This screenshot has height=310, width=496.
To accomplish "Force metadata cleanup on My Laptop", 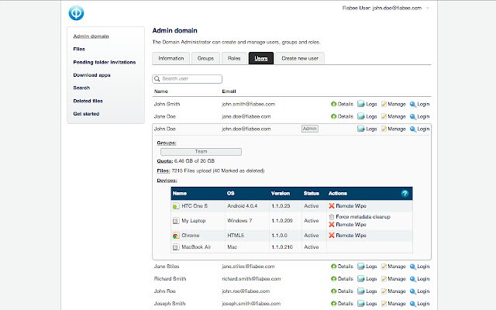I will tap(360, 217).
